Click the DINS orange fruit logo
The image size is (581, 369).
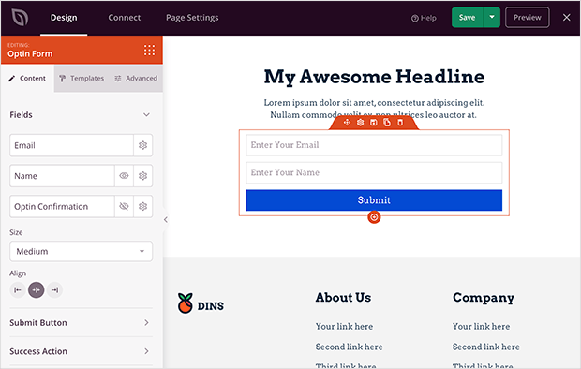[x=185, y=303]
